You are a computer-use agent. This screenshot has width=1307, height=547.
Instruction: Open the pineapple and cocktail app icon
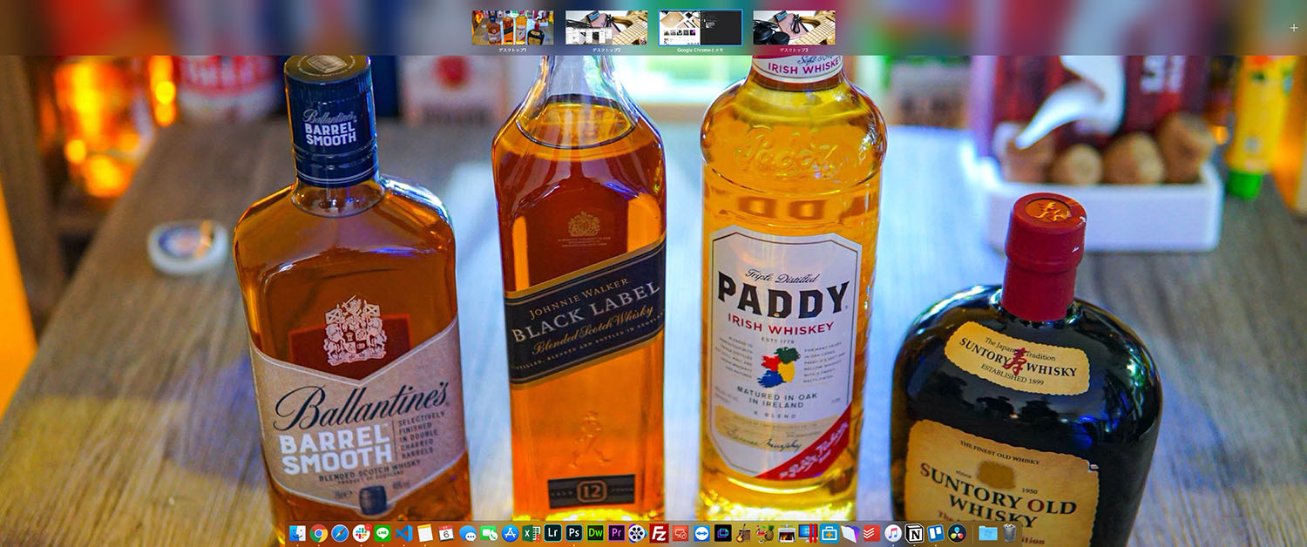pyautogui.click(x=765, y=533)
